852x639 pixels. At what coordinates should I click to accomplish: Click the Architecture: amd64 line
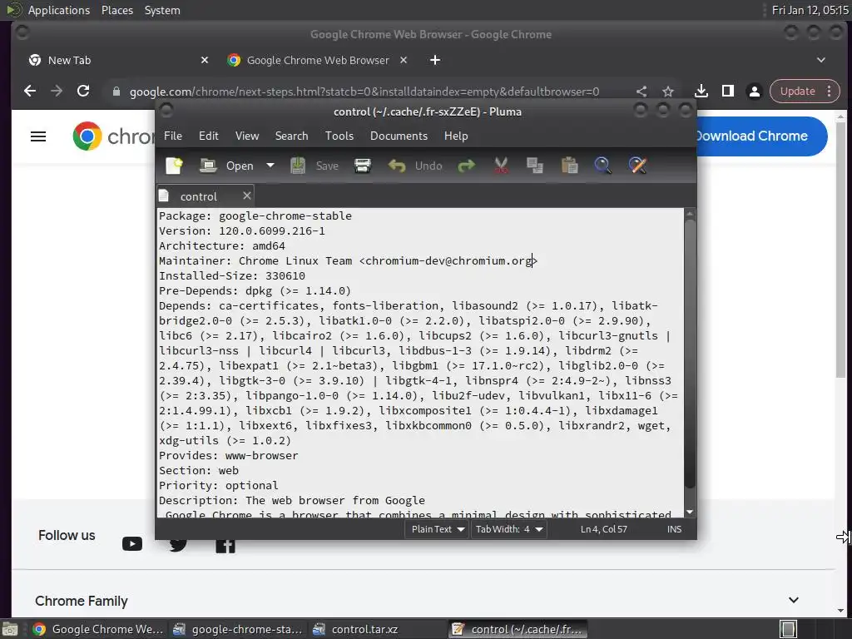coord(221,245)
